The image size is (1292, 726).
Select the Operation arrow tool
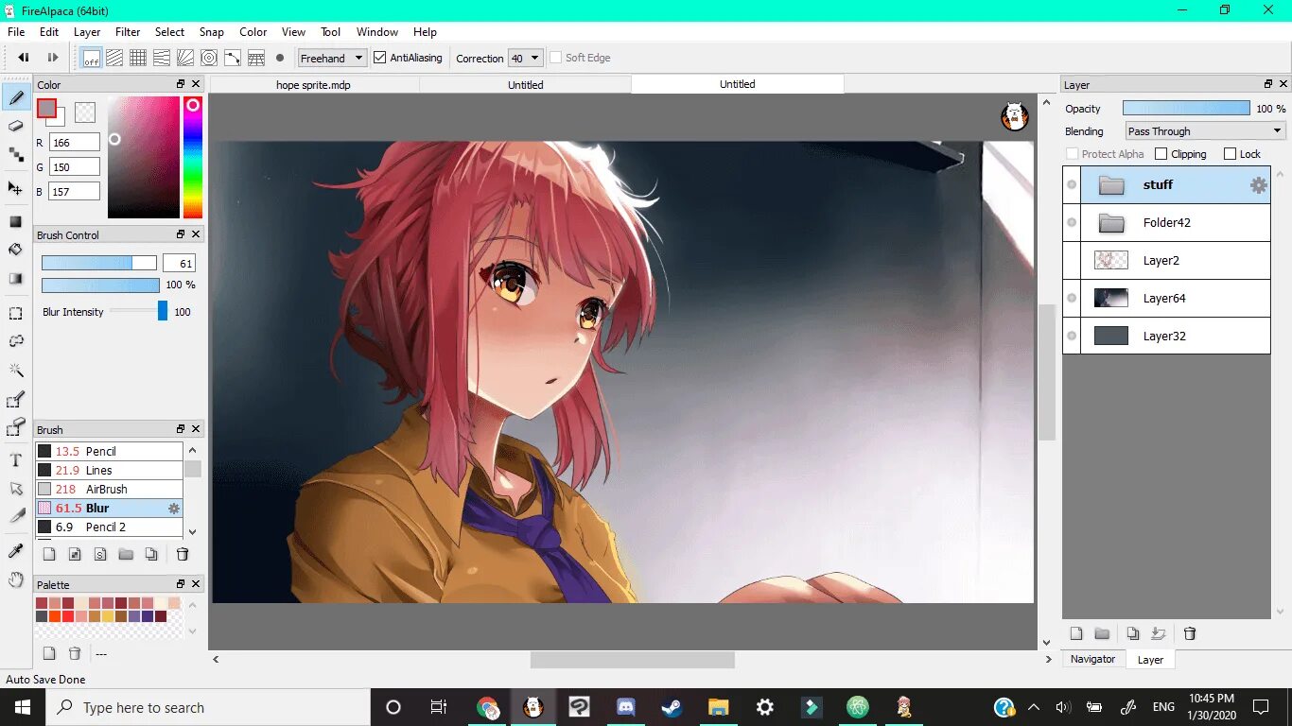[x=16, y=489]
